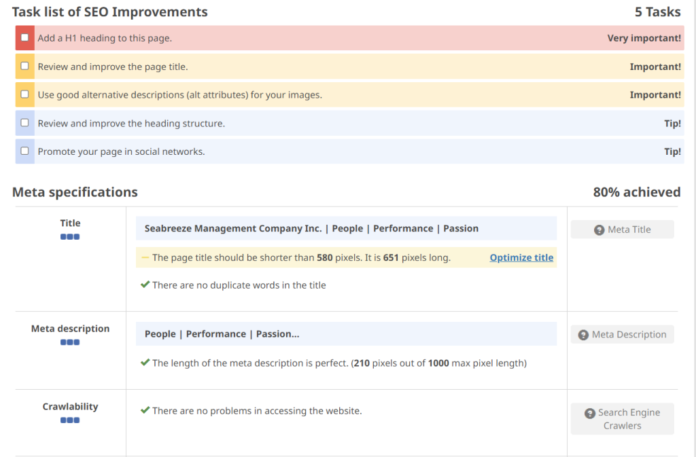Check 'Promote your page in social networks' box
The image size is (696, 457).
pyautogui.click(x=25, y=151)
